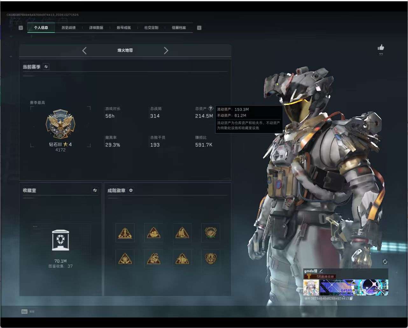Select the first badge in the bottom row
Screen dimensions: 408x328
125,259
